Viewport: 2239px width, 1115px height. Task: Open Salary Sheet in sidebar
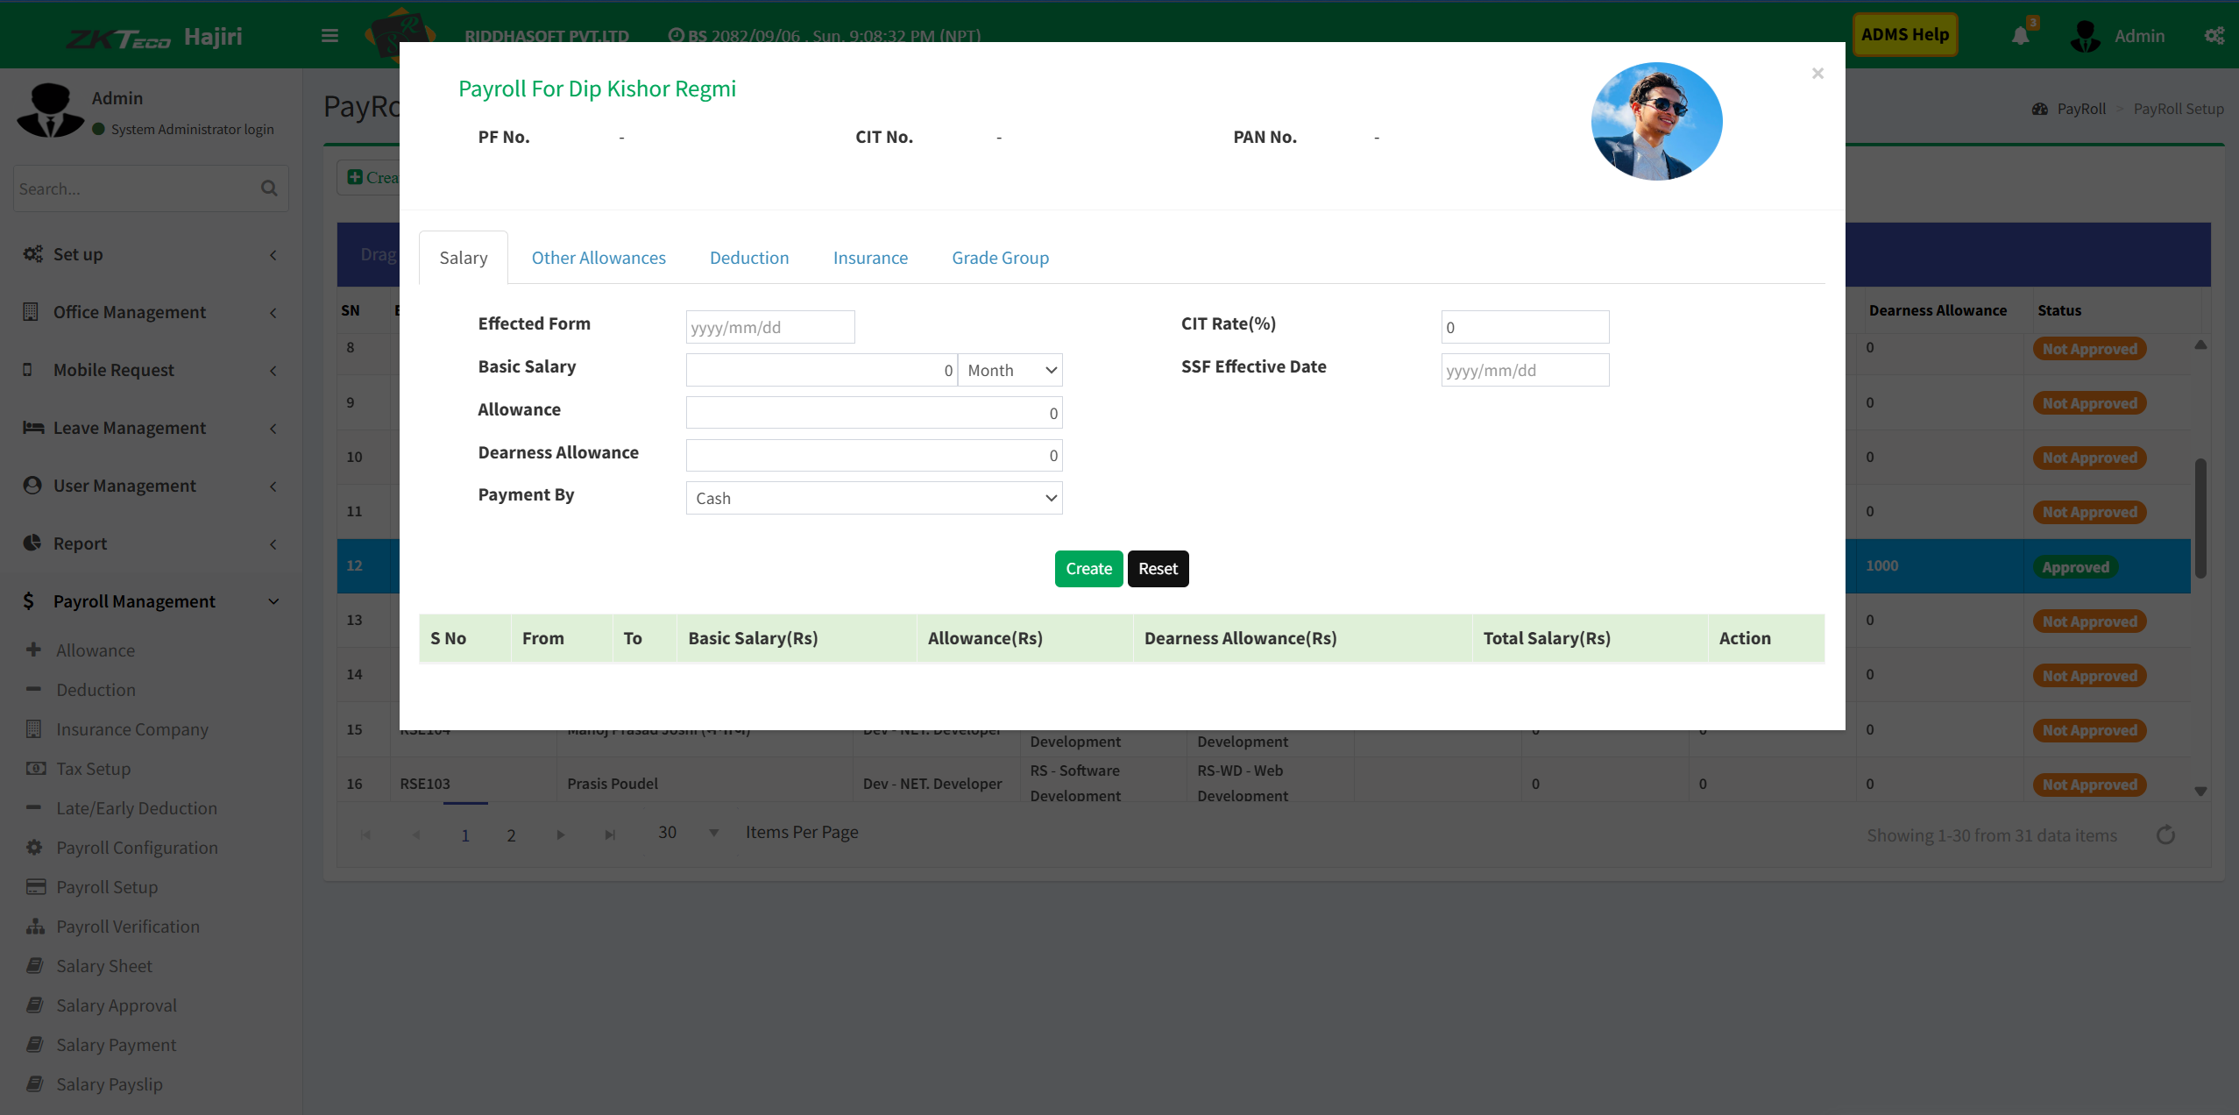103,966
